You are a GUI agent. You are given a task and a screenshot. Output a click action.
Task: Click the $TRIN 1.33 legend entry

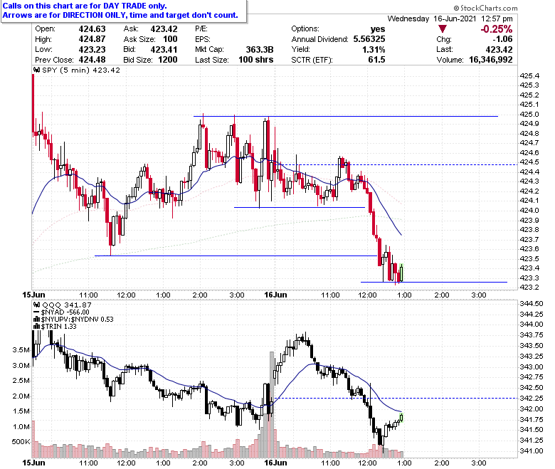pos(58,327)
